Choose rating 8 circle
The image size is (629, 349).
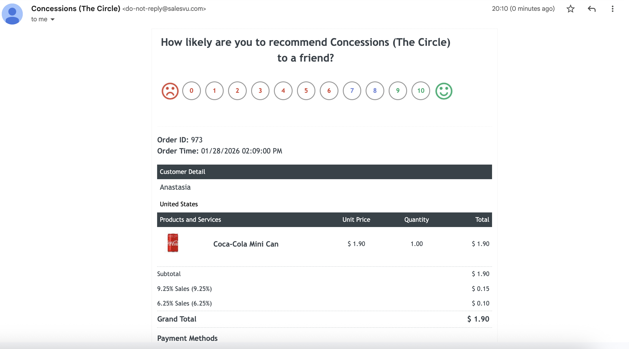click(375, 91)
